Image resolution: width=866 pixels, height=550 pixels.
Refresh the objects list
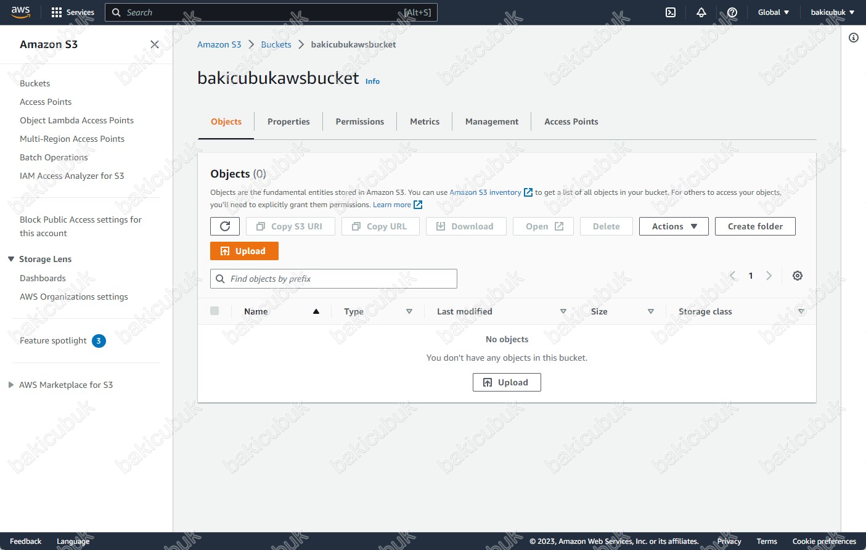click(x=225, y=226)
